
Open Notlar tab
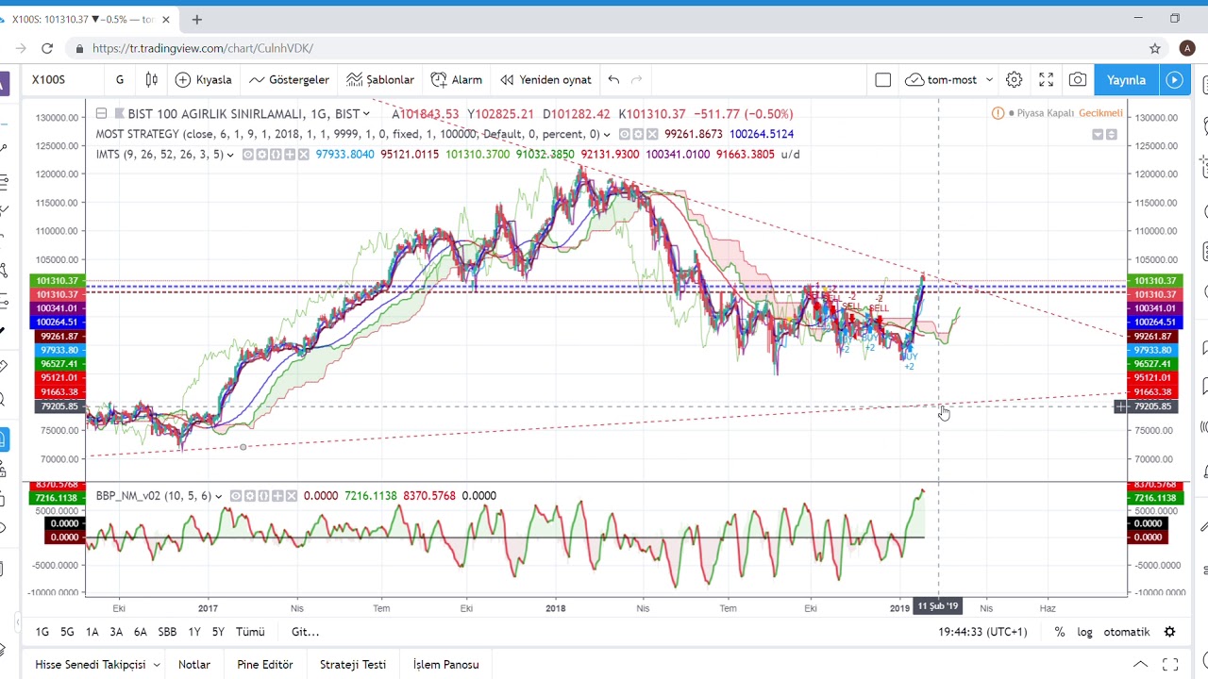point(194,665)
